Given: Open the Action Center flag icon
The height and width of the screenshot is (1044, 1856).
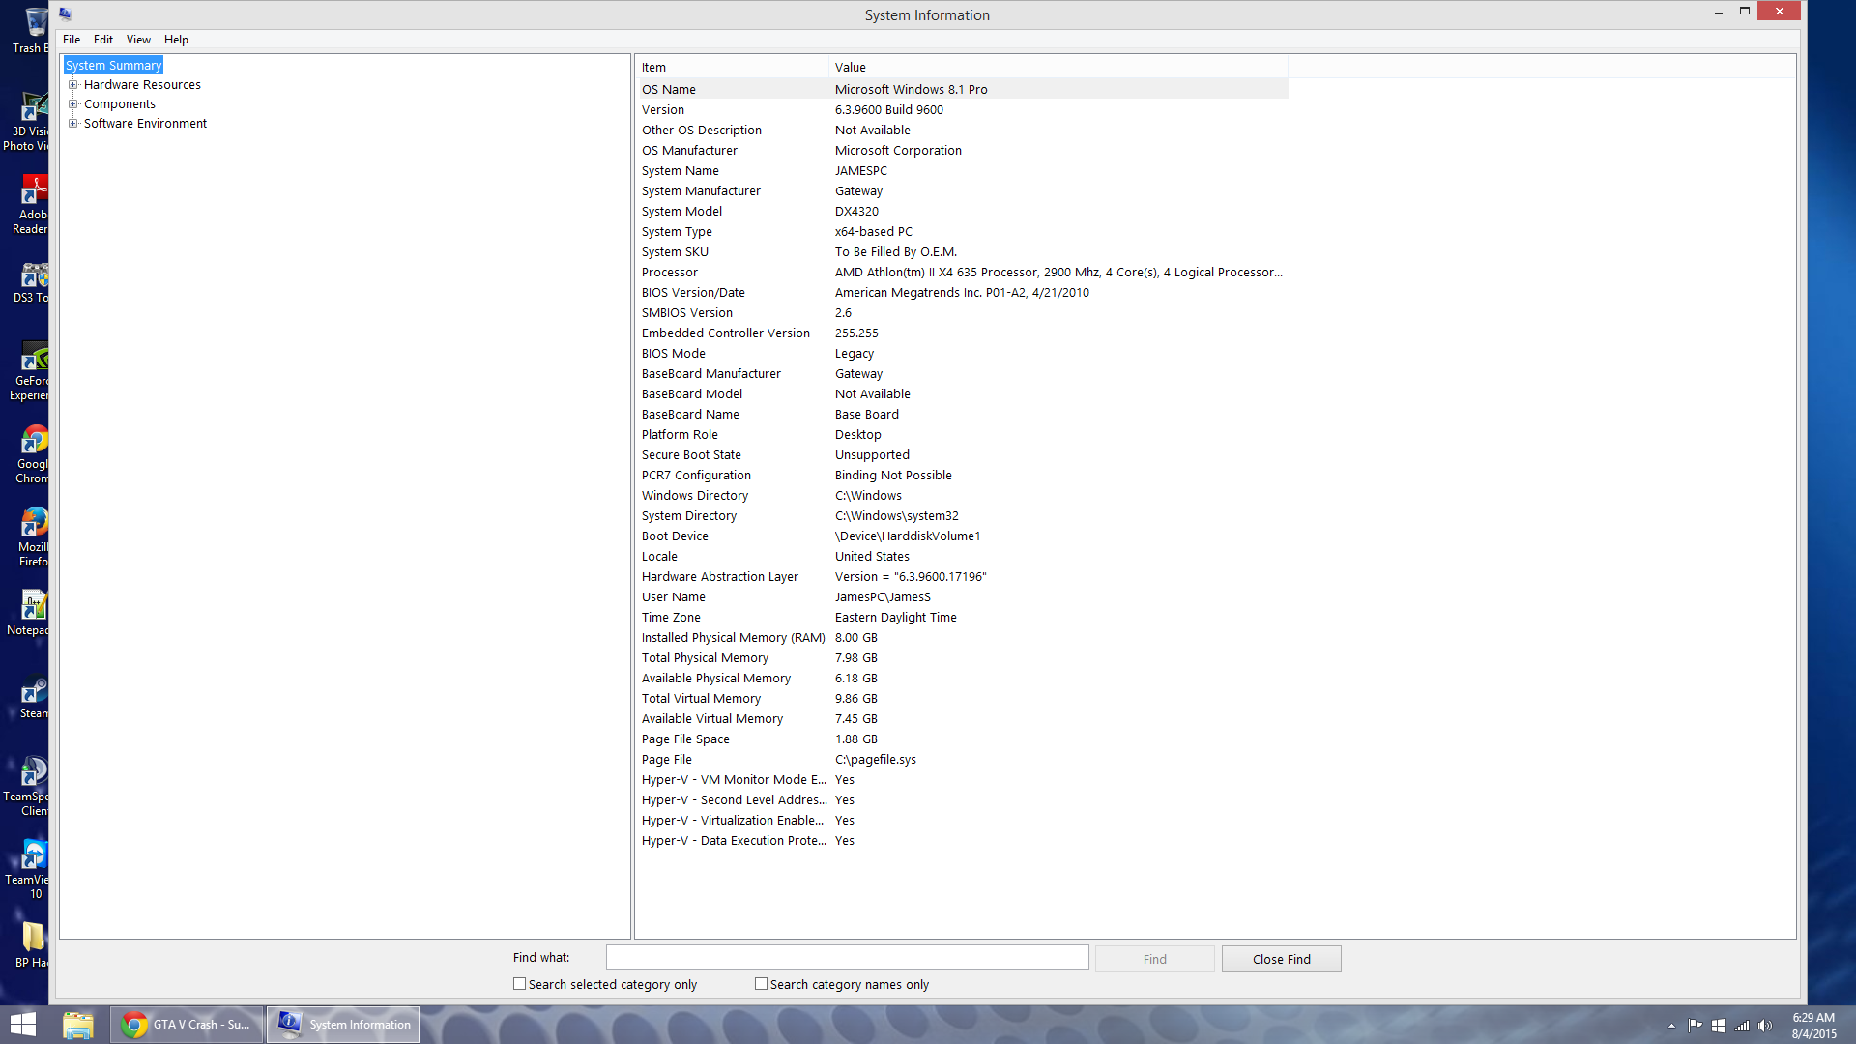Looking at the screenshot, I should pos(1695,1026).
